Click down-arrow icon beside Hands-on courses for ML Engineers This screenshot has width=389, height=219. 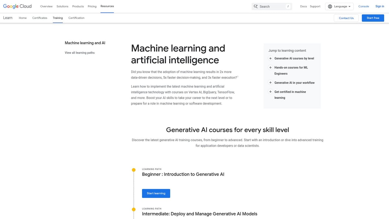click(270, 67)
